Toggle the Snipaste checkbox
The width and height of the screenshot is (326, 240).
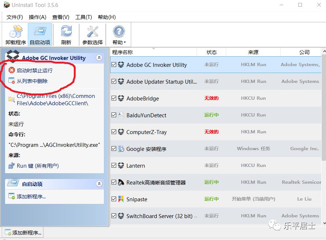[114, 199]
